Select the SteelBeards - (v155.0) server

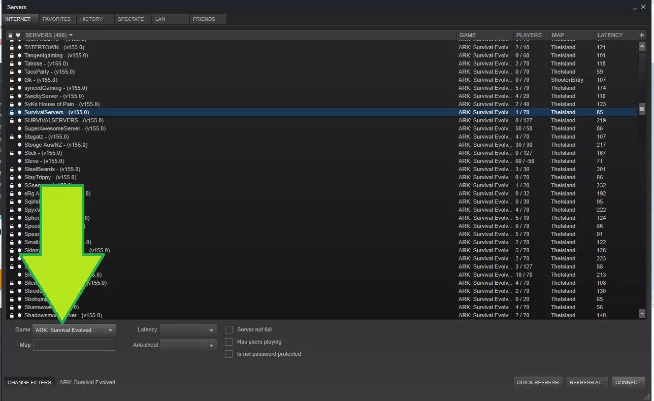(322, 169)
